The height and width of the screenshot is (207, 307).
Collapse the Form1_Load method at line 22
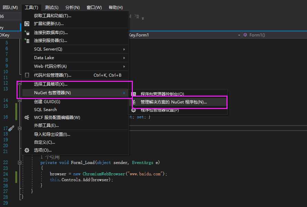tap(20, 163)
